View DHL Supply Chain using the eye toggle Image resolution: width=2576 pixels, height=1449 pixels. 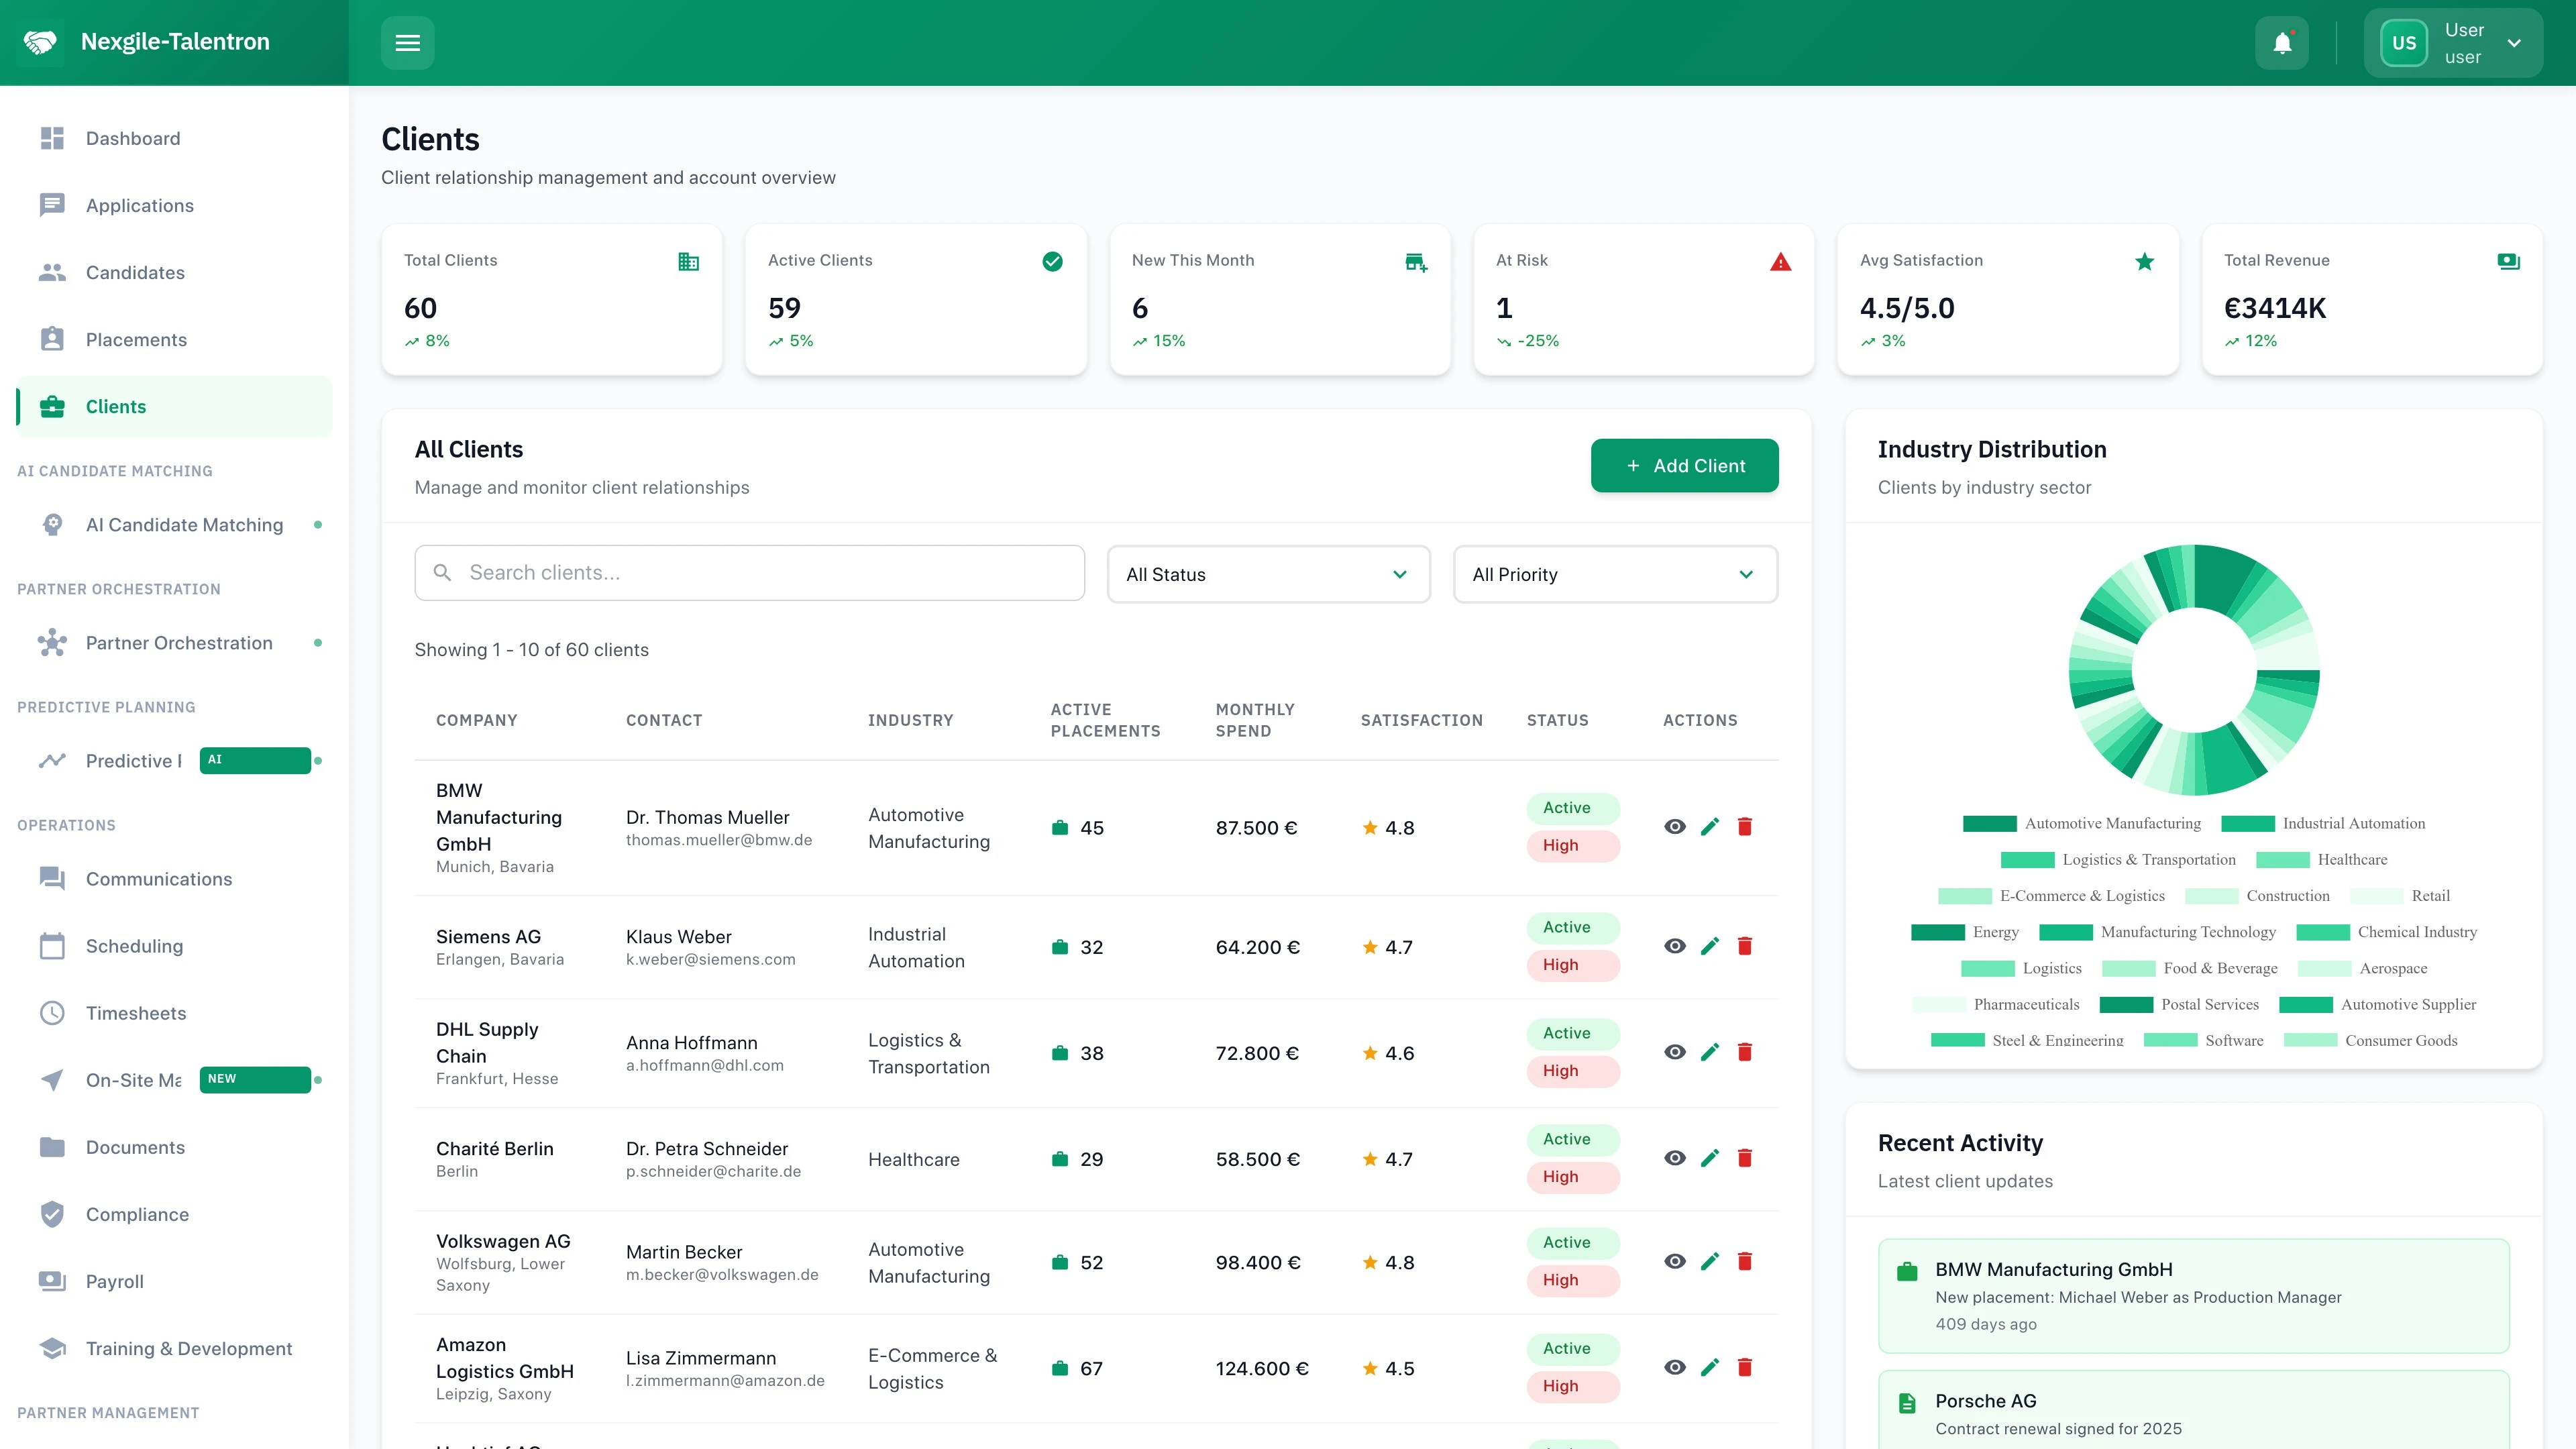1676,1052
